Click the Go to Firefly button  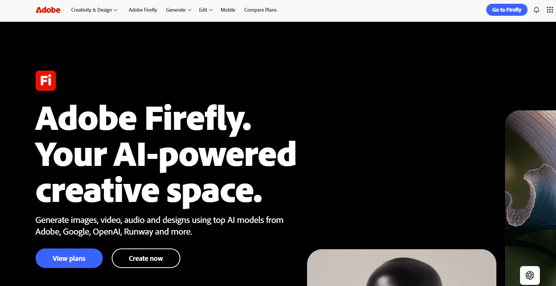point(507,10)
